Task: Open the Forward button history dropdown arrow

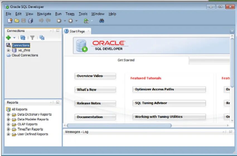Action: point(76,21)
